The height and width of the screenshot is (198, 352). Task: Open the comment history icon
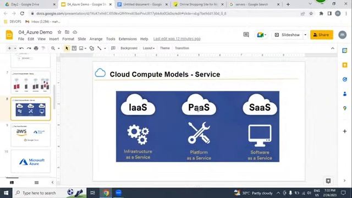(246, 35)
